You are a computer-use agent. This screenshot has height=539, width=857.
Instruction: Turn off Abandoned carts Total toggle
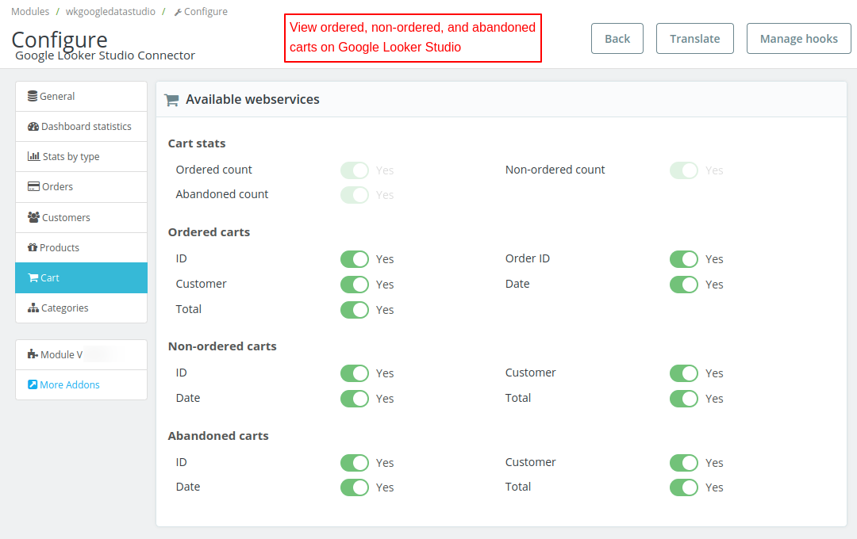tap(684, 487)
